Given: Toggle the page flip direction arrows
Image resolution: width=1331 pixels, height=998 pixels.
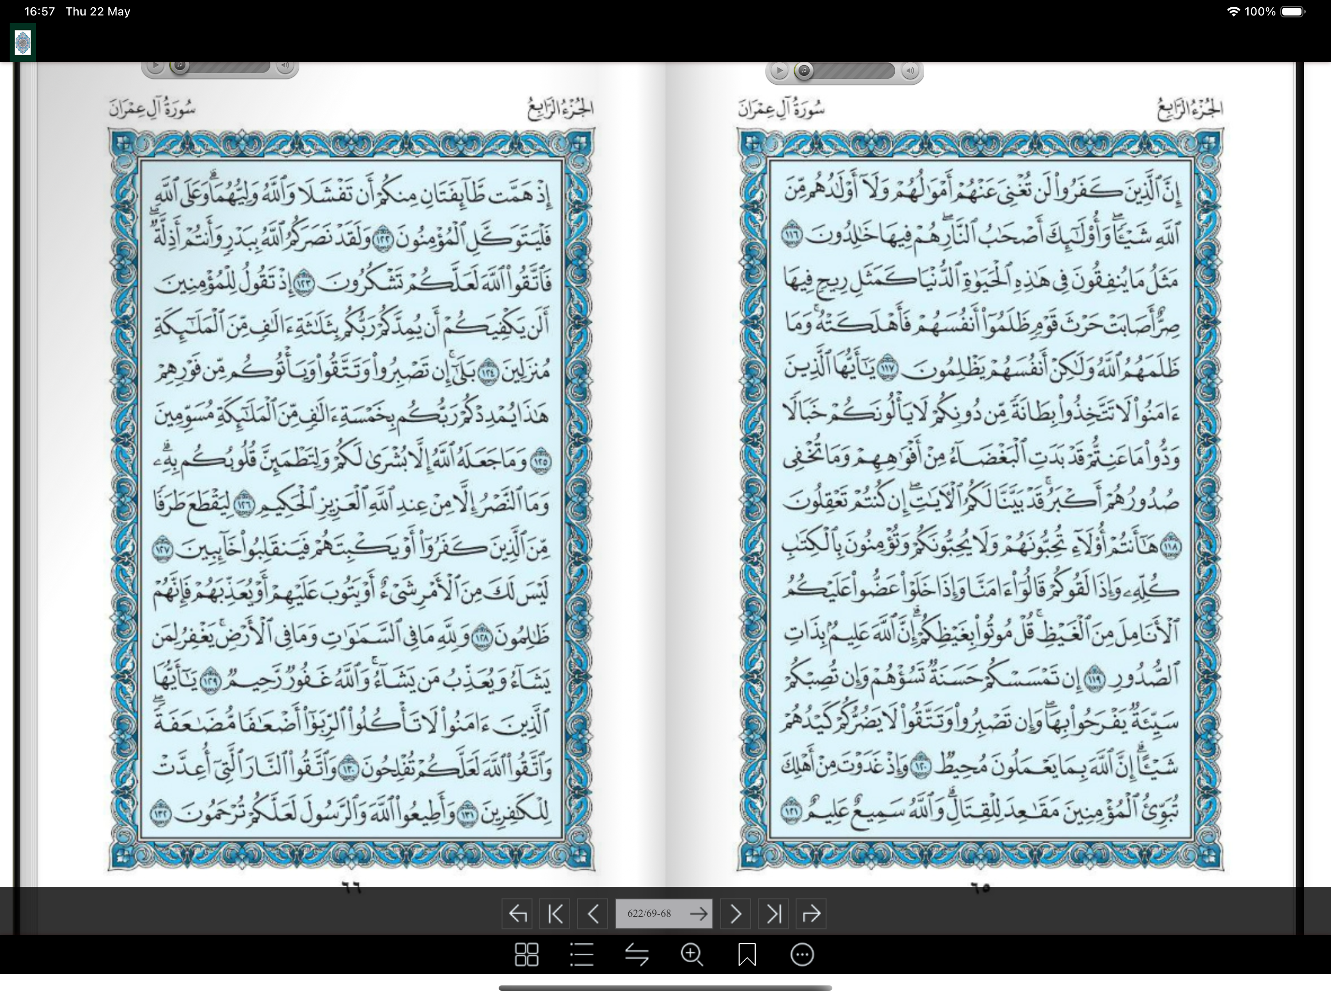Looking at the screenshot, I should coord(636,954).
